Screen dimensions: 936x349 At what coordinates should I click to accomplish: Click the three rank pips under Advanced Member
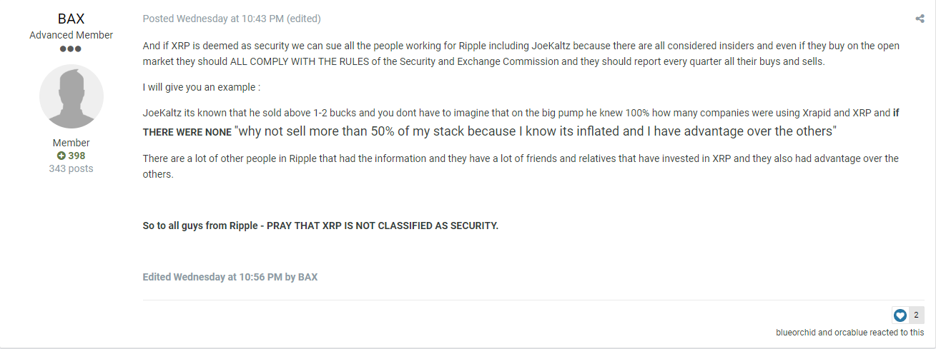[71, 49]
